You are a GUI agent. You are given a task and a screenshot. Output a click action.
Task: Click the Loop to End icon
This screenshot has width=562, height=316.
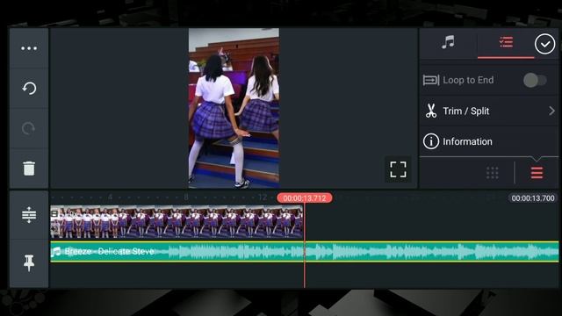point(431,80)
